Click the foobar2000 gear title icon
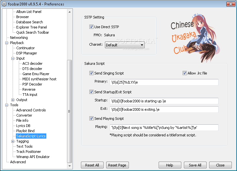Image resolution: width=237 pixels, height=171 pixels. coord(4,4)
